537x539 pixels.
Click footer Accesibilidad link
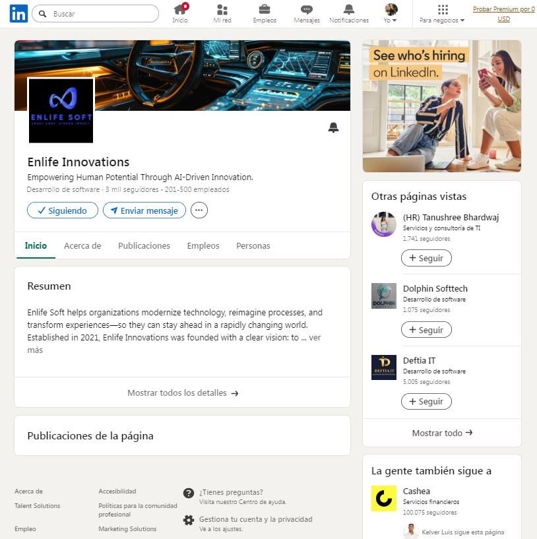tap(117, 491)
